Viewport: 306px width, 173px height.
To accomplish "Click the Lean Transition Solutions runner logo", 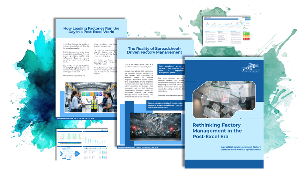I will point(251,68).
